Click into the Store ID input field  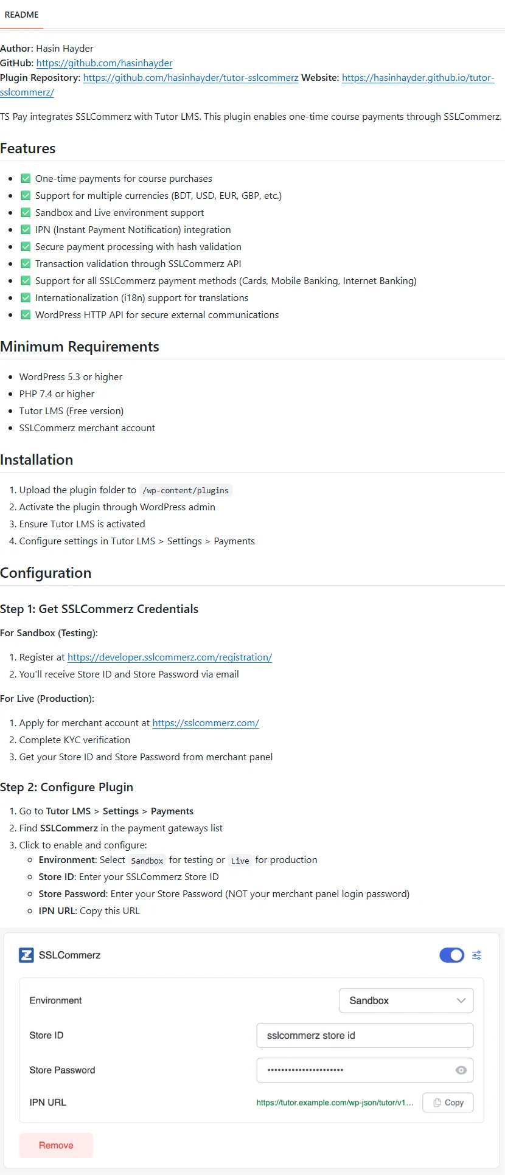coord(364,1035)
